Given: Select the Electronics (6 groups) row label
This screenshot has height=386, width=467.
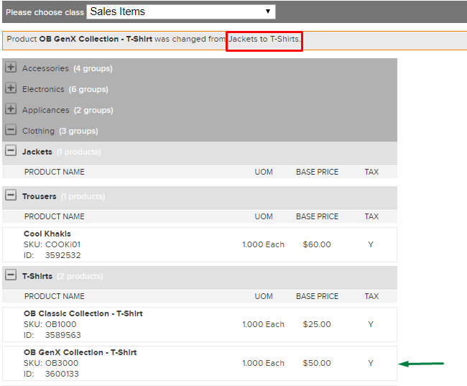Looking at the screenshot, I should point(65,89).
